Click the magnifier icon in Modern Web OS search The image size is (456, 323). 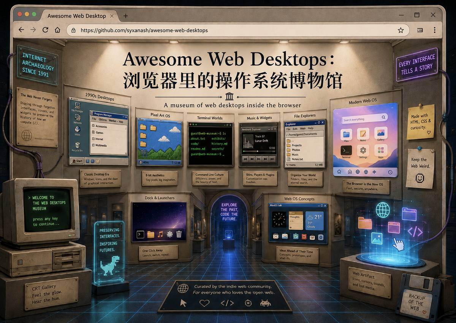pos(384,118)
